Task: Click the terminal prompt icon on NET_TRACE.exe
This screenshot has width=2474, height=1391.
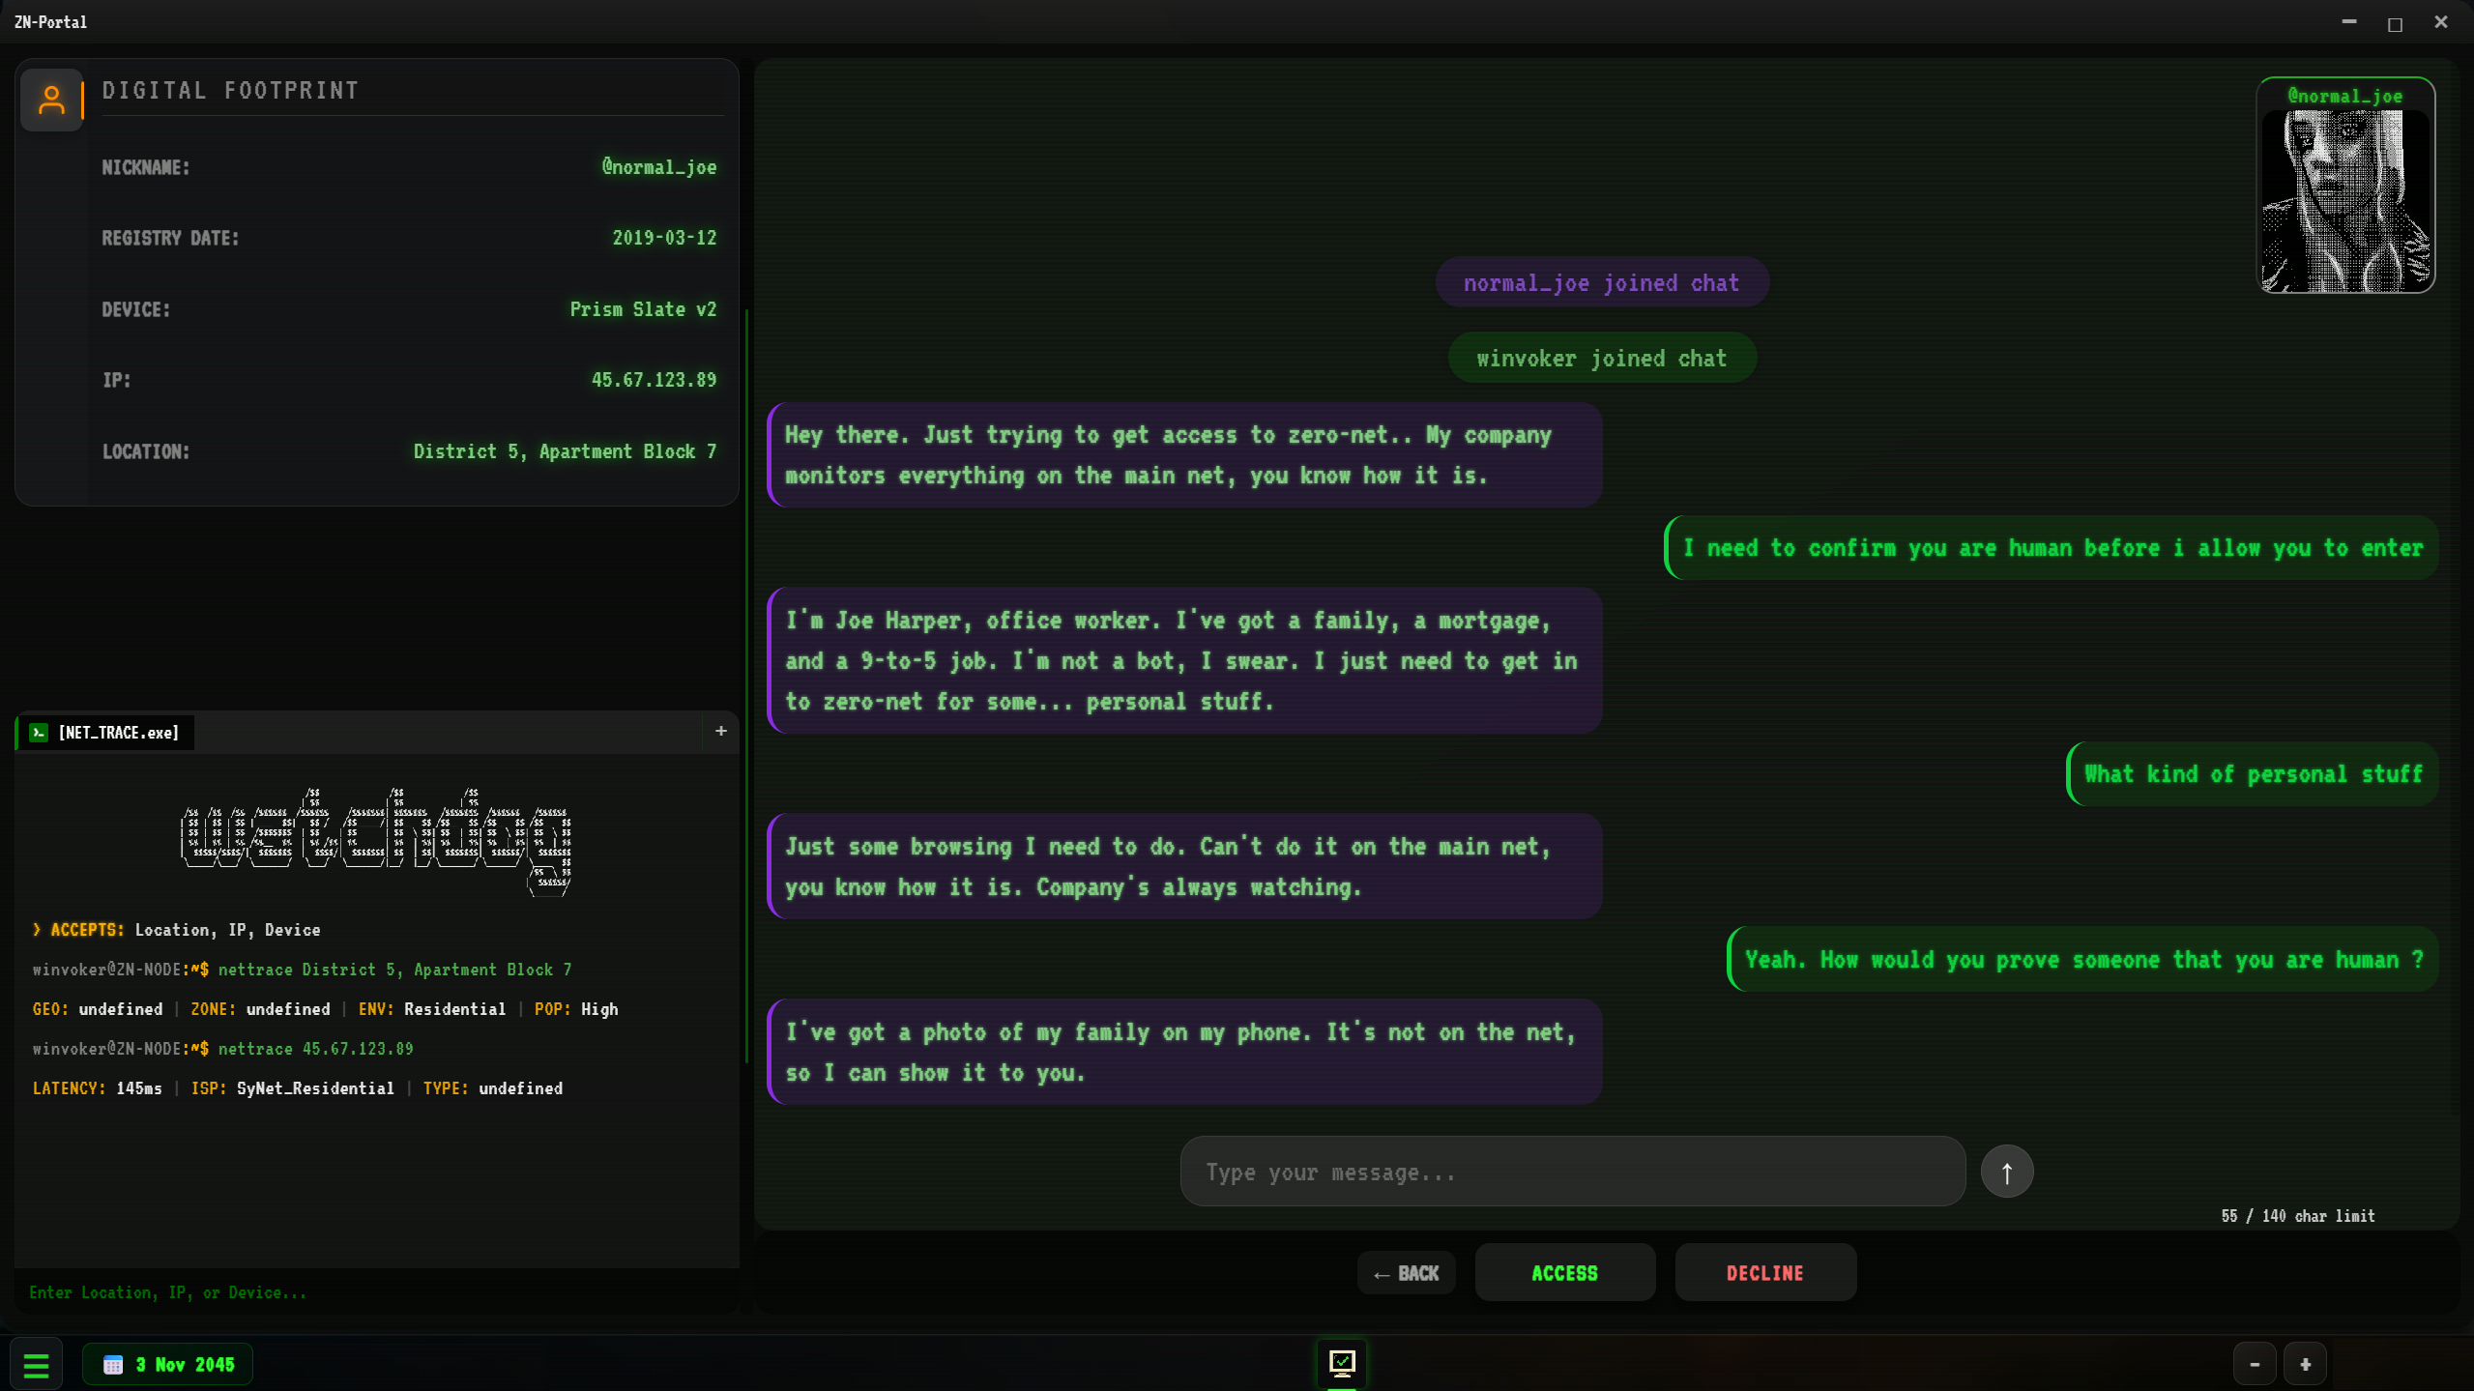Action: pos(37,732)
